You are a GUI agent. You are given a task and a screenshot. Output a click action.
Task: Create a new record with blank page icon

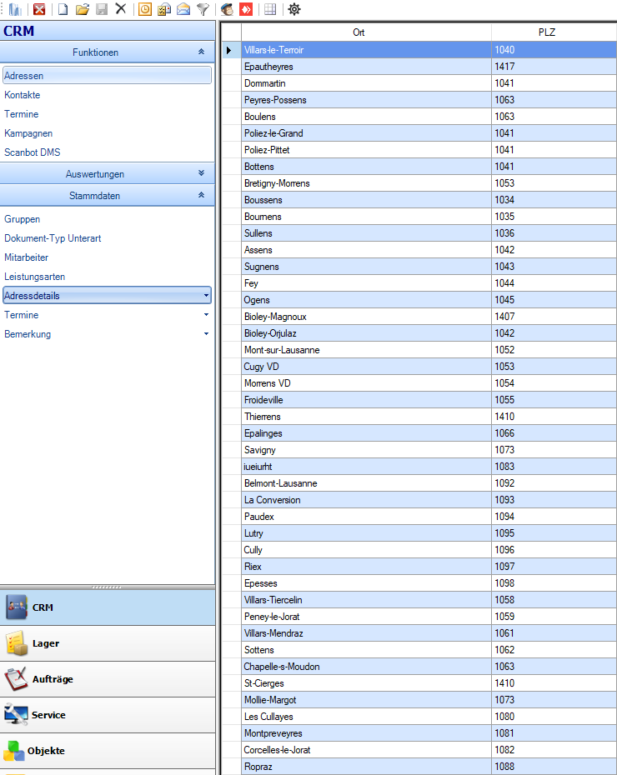pyautogui.click(x=63, y=9)
